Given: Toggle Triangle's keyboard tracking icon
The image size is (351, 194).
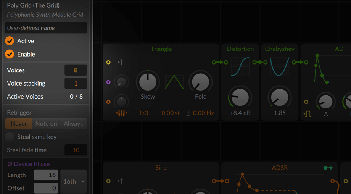Looking at the screenshot, I should 121,113.
